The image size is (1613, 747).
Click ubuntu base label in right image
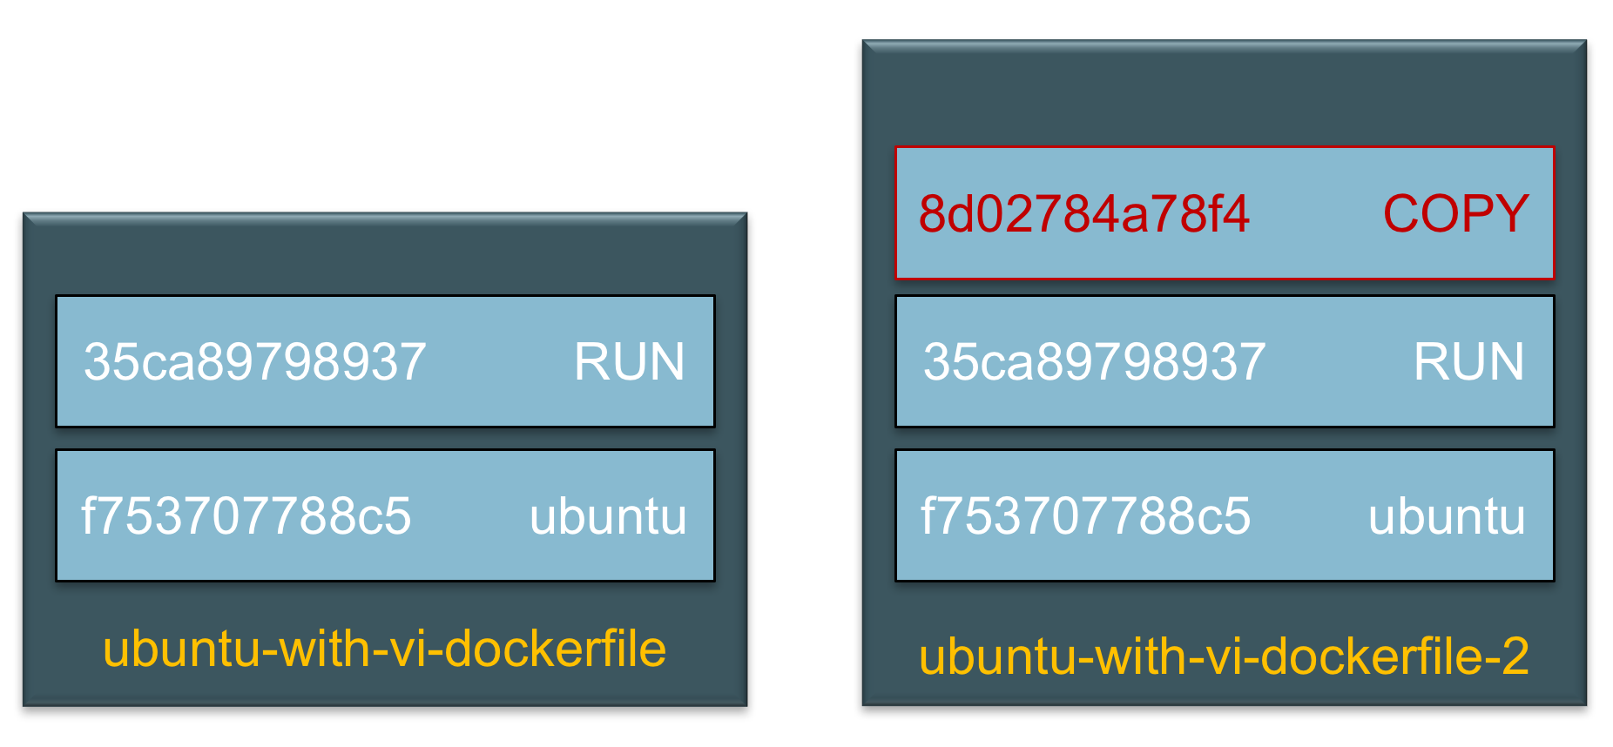coord(1447,516)
